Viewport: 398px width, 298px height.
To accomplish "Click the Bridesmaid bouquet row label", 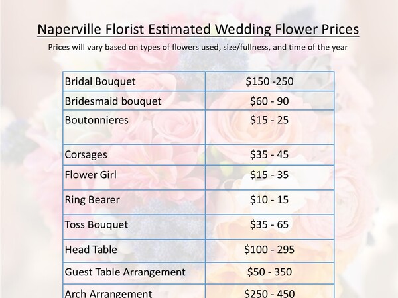I will pyautogui.click(x=113, y=101).
